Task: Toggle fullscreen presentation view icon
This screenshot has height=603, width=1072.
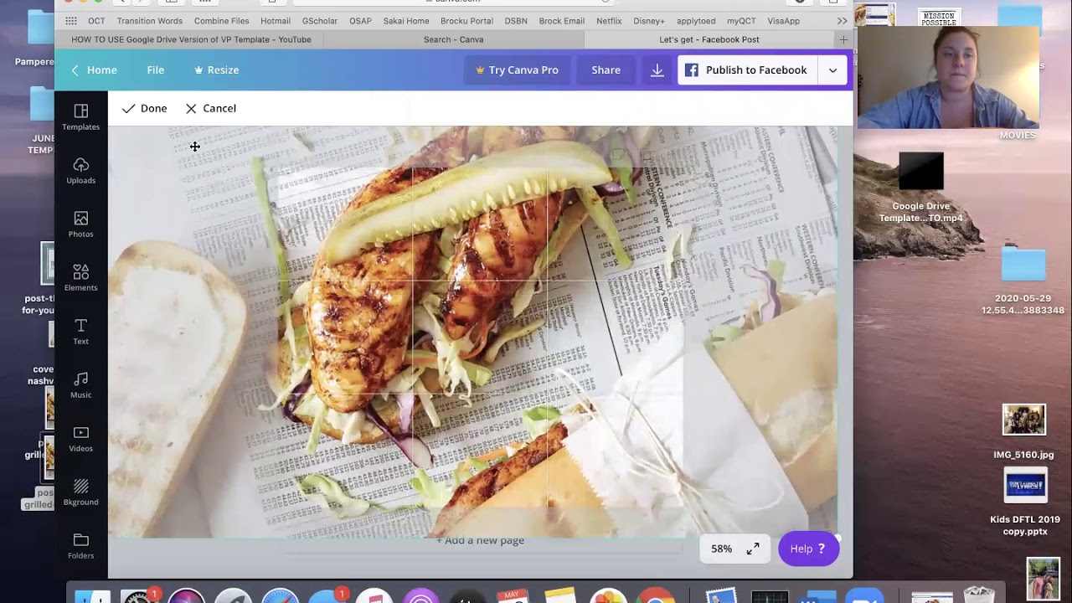Action: [x=753, y=549]
